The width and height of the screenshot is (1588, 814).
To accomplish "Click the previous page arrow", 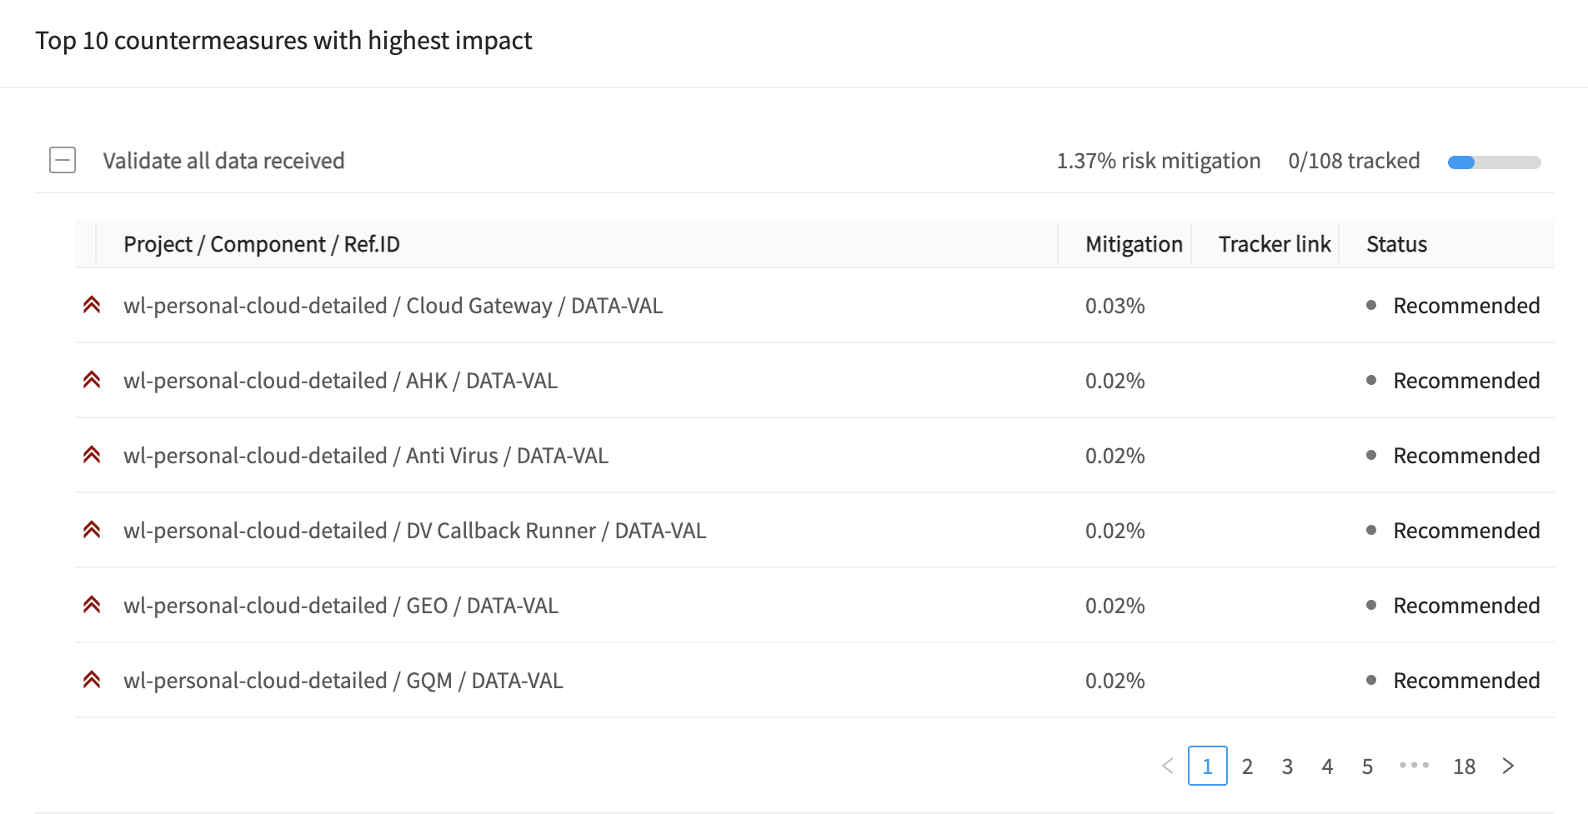I will click(1168, 766).
